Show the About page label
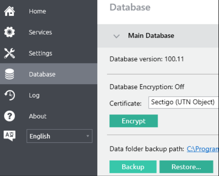 38,116
